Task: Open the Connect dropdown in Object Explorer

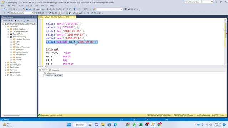Action: 6,21
